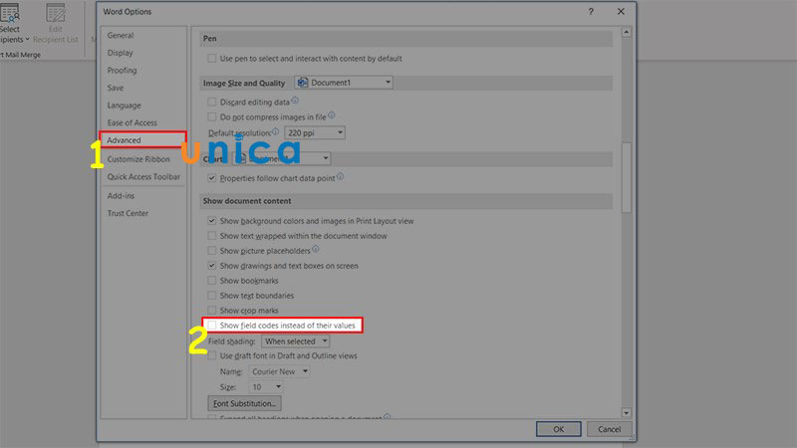Click scrollbar up arrow in options pane
The height and width of the screenshot is (448, 797).
[627, 32]
